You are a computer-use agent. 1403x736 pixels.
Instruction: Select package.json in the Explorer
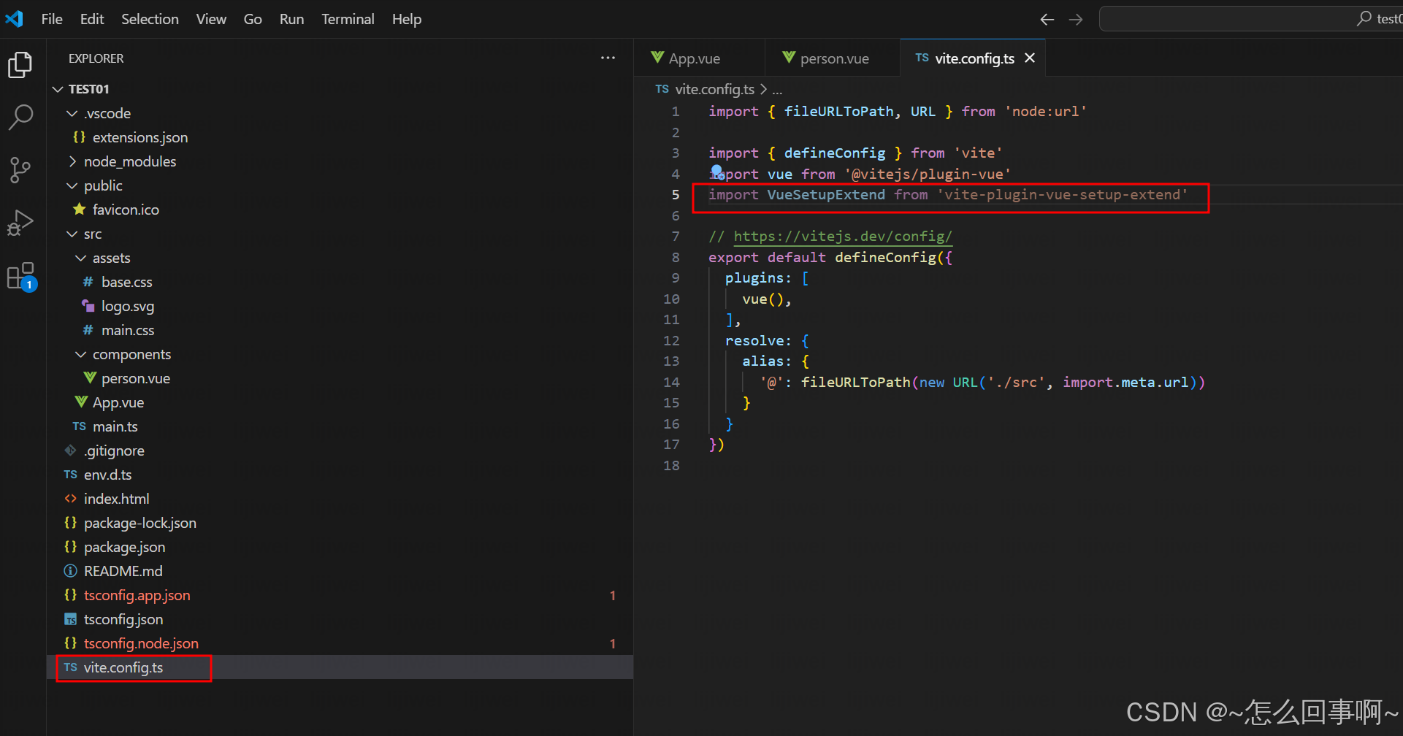[x=124, y=546]
